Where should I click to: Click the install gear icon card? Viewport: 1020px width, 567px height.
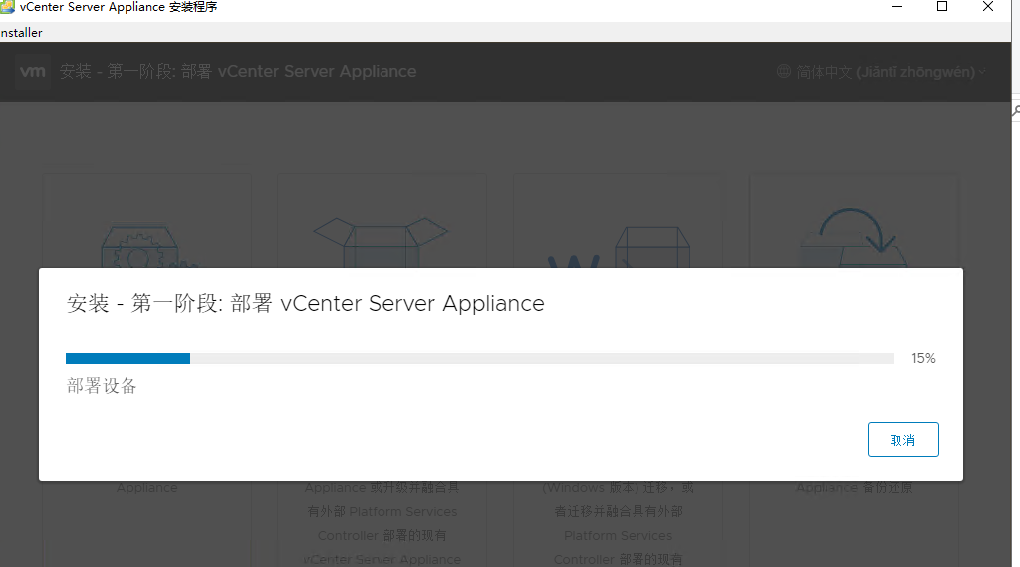(146, 246)
